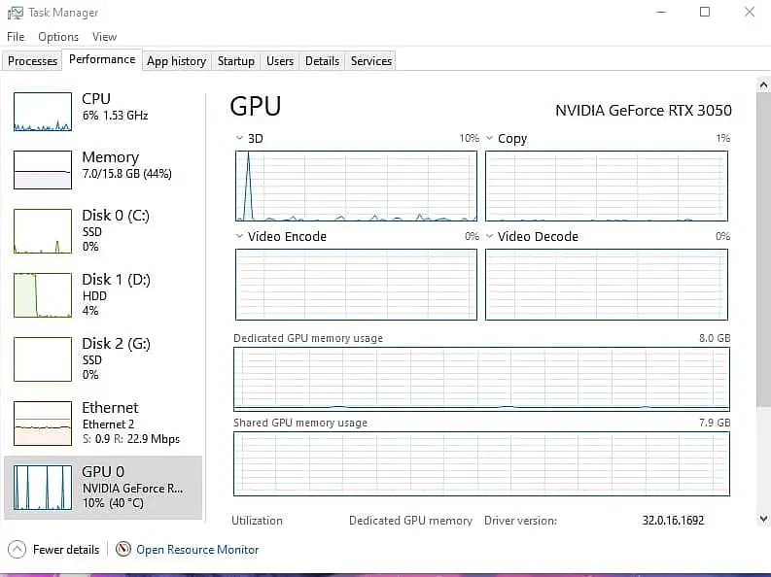Click the Task Manager title bar icon
The image size is (771, 577).
[x=15, y=13]
